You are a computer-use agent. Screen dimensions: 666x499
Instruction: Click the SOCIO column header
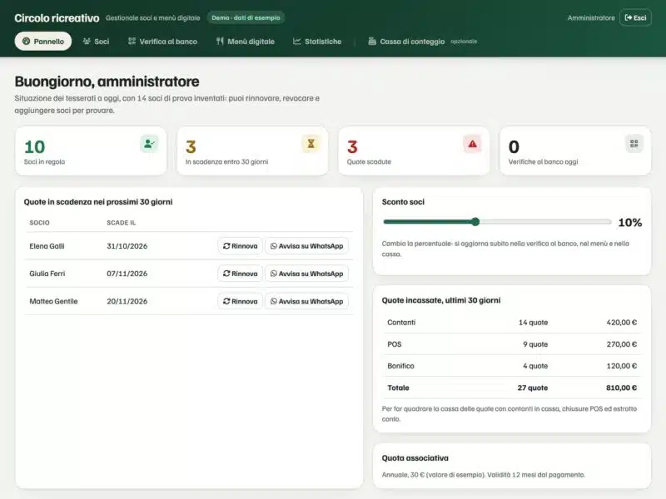(39, 222)
